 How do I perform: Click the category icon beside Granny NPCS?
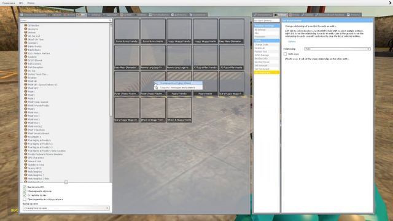coord(26,168)
